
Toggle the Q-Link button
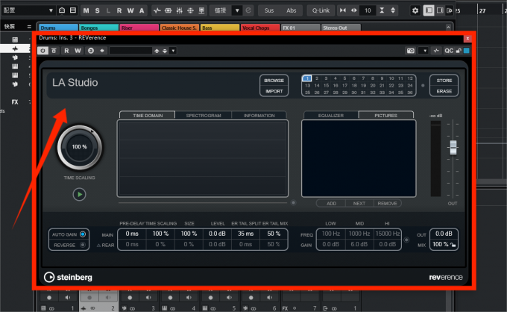point(321,10)
